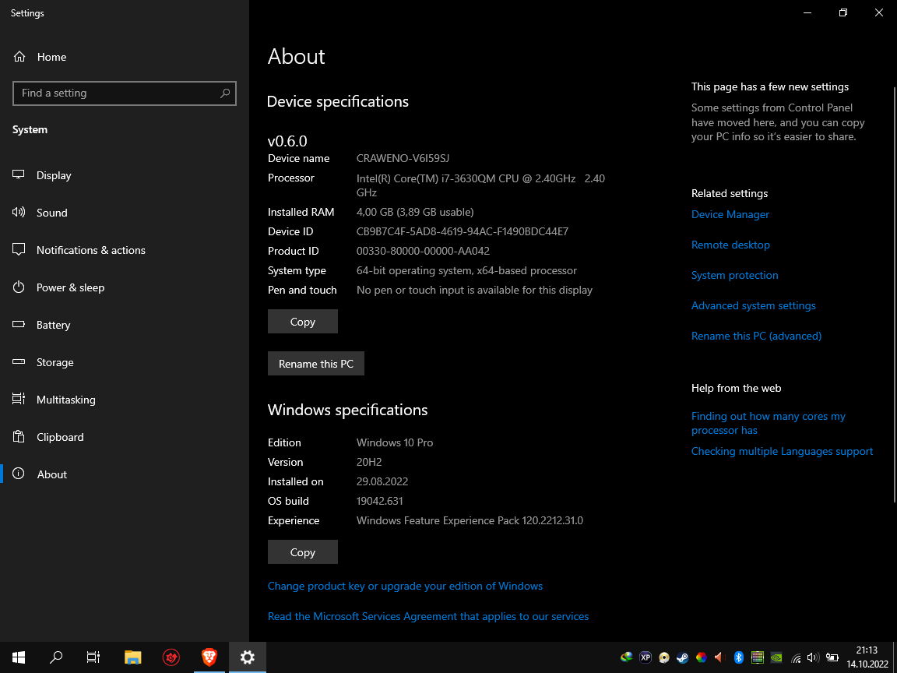Image resolution: width=897 pixels, height=673 pixels.
Task: Copy the Windows specifications
Action: click(x=303, y=552)
